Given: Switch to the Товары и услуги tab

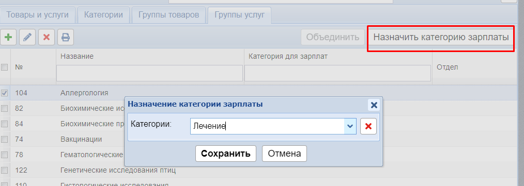Looking at the screenshot, I should coord(37,15).
